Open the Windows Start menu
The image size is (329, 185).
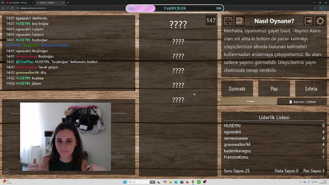coord(125,182)
